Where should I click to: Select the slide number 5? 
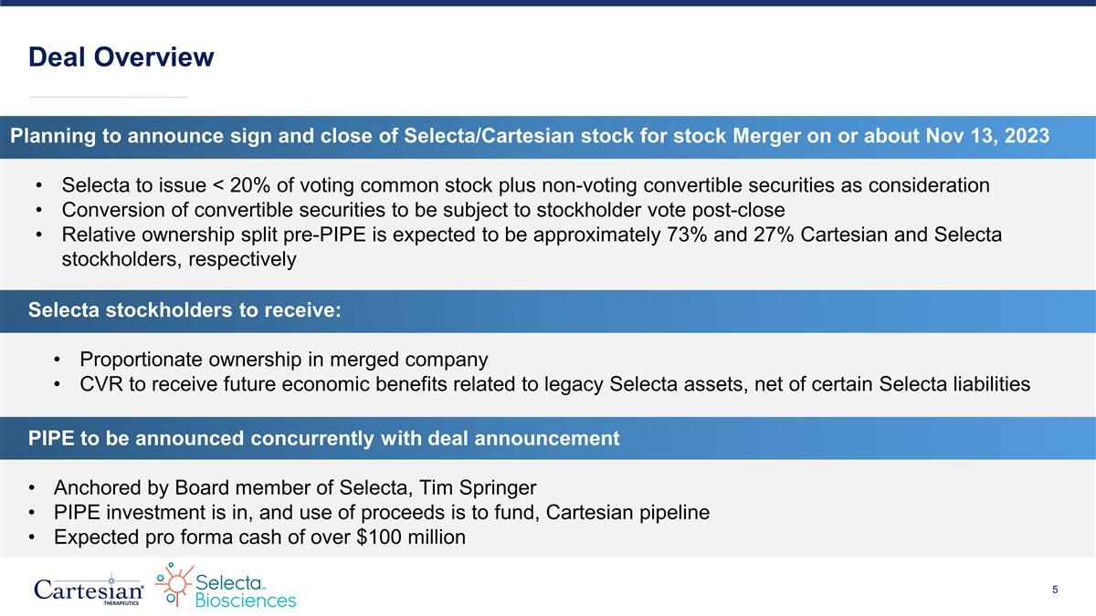coord(1055,590)
